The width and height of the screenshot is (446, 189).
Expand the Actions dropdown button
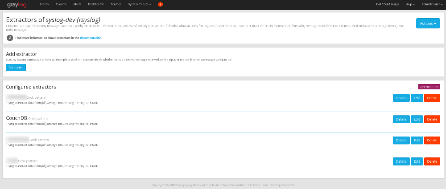pos(428,23)
